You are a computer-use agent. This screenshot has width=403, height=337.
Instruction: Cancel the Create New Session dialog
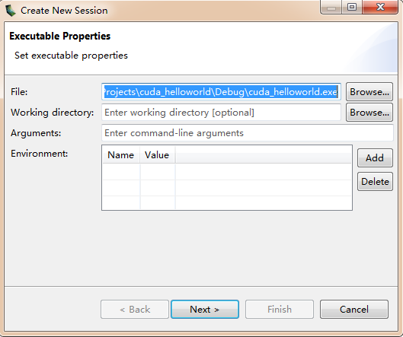(354, 309)
